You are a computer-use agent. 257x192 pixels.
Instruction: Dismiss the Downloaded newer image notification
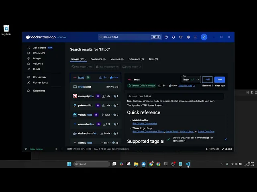coord(226,140)
